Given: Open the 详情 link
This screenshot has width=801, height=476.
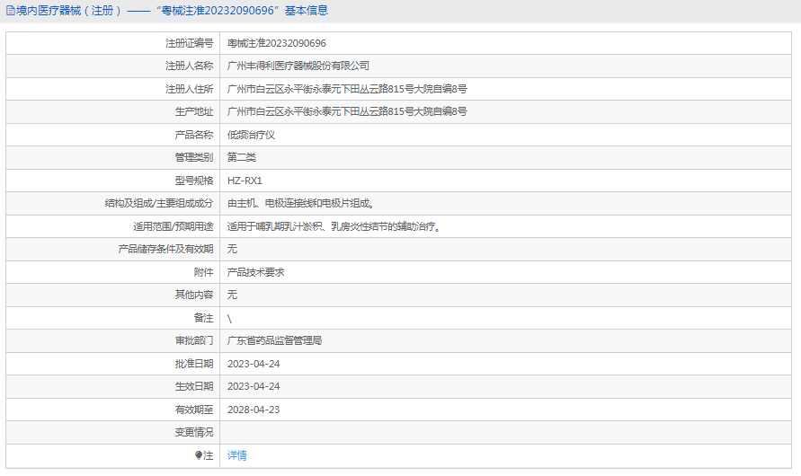Looking at the screenshot, I should pyautogui.click(x=237, y=455).
